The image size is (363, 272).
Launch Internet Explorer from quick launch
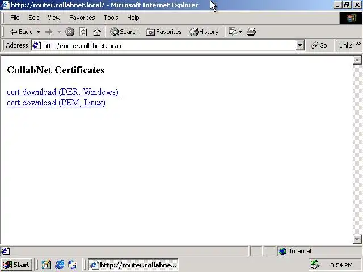60,265
